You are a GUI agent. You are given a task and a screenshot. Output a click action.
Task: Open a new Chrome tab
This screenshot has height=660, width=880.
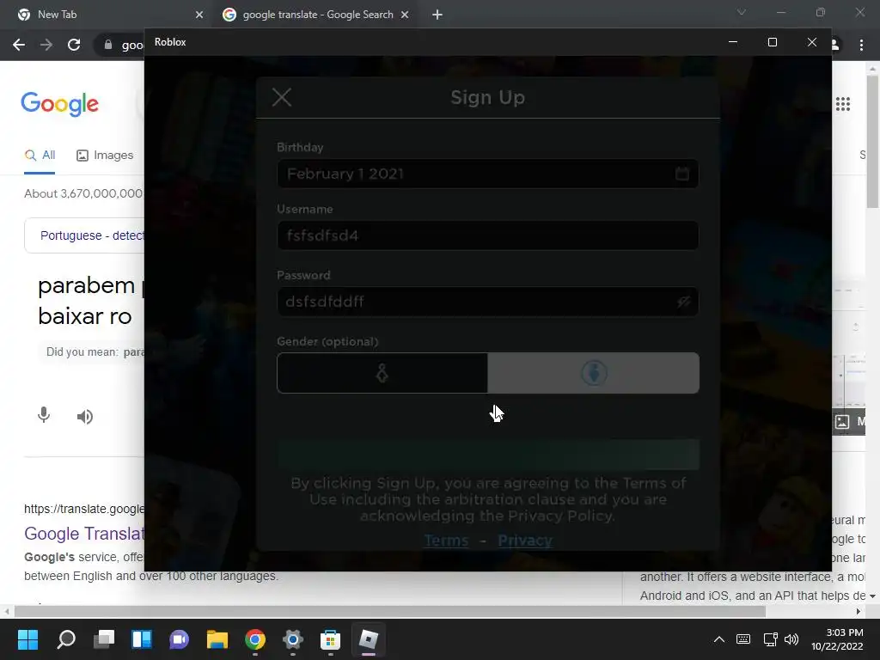pos(437,15)
